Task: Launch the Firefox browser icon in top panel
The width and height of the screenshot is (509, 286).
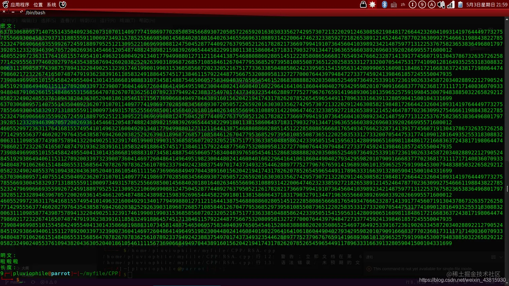Action: [63, 4]
